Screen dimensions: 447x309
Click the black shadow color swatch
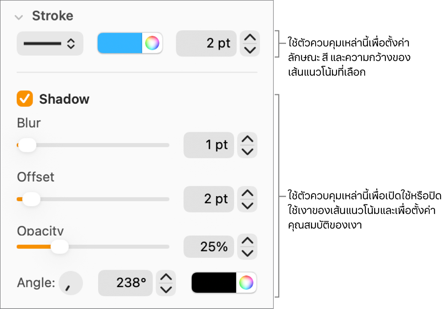click(214, 283)
